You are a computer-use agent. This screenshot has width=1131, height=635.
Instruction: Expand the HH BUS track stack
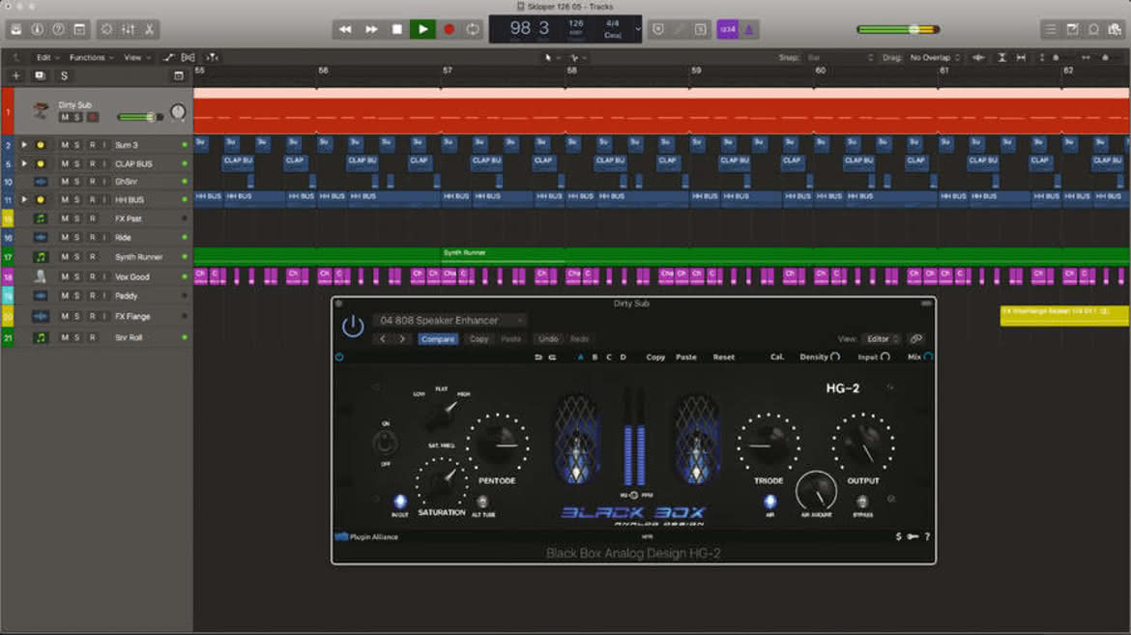pos(24,200)
